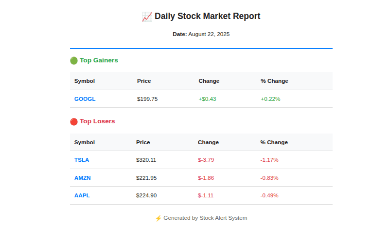The image size is (389, 230).
Task: Open the AMZN symbol link
Action: (x=83, y=178)
